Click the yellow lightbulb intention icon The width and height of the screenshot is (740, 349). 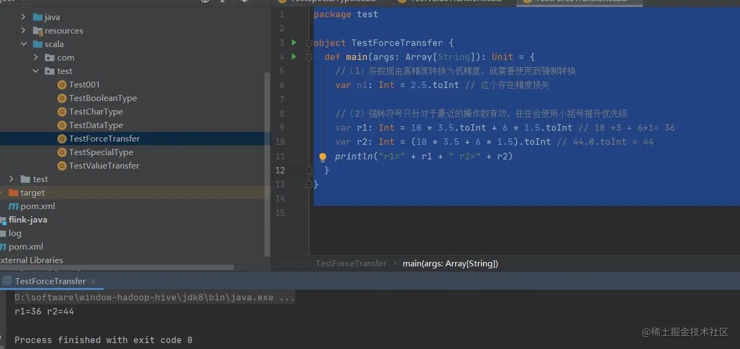(x=323, y=157)
